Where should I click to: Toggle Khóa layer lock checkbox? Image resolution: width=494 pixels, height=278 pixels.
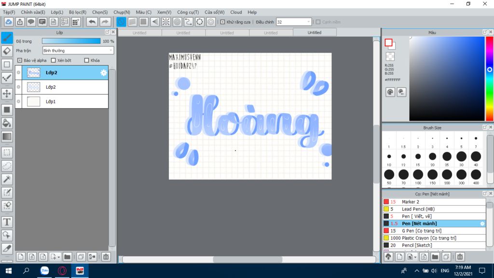click(x=87, y=60)
